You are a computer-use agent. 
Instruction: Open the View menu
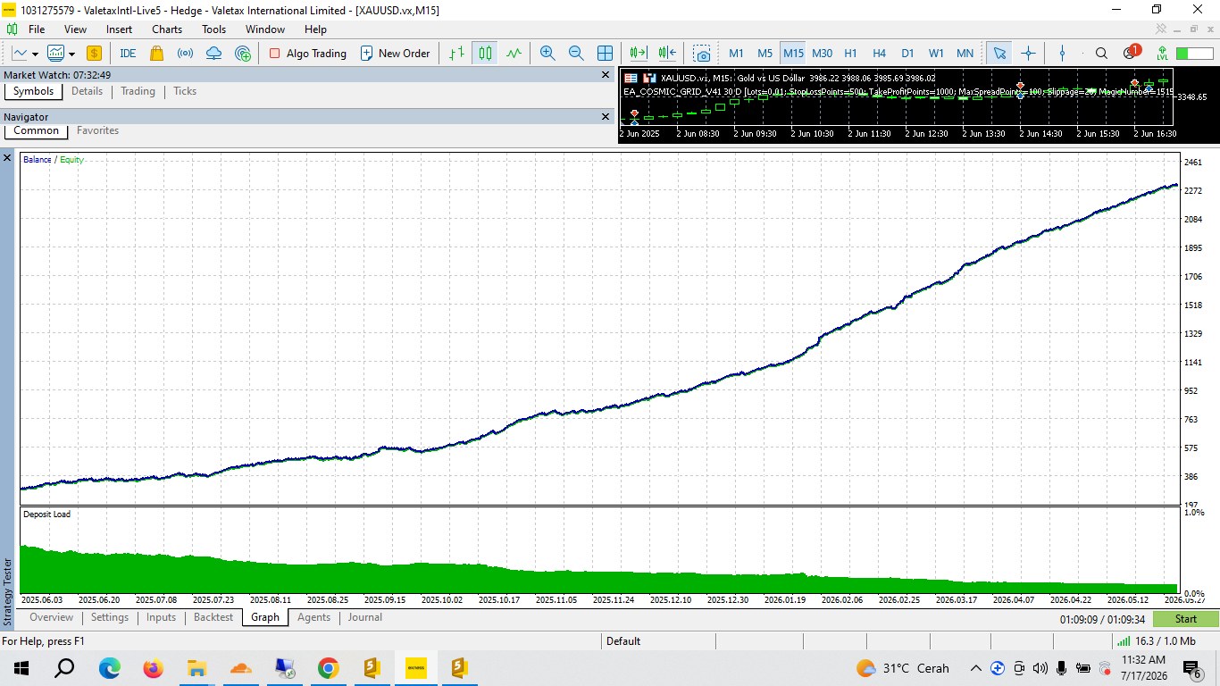click(x=76, y=29)
